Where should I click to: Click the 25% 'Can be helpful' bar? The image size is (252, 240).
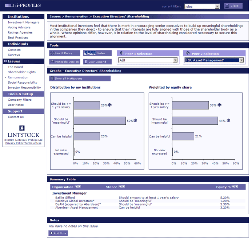87,136
